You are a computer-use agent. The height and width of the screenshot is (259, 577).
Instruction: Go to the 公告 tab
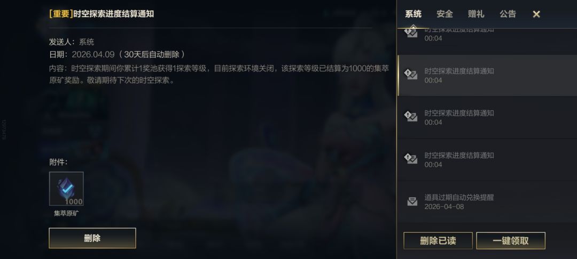[508, 14]
